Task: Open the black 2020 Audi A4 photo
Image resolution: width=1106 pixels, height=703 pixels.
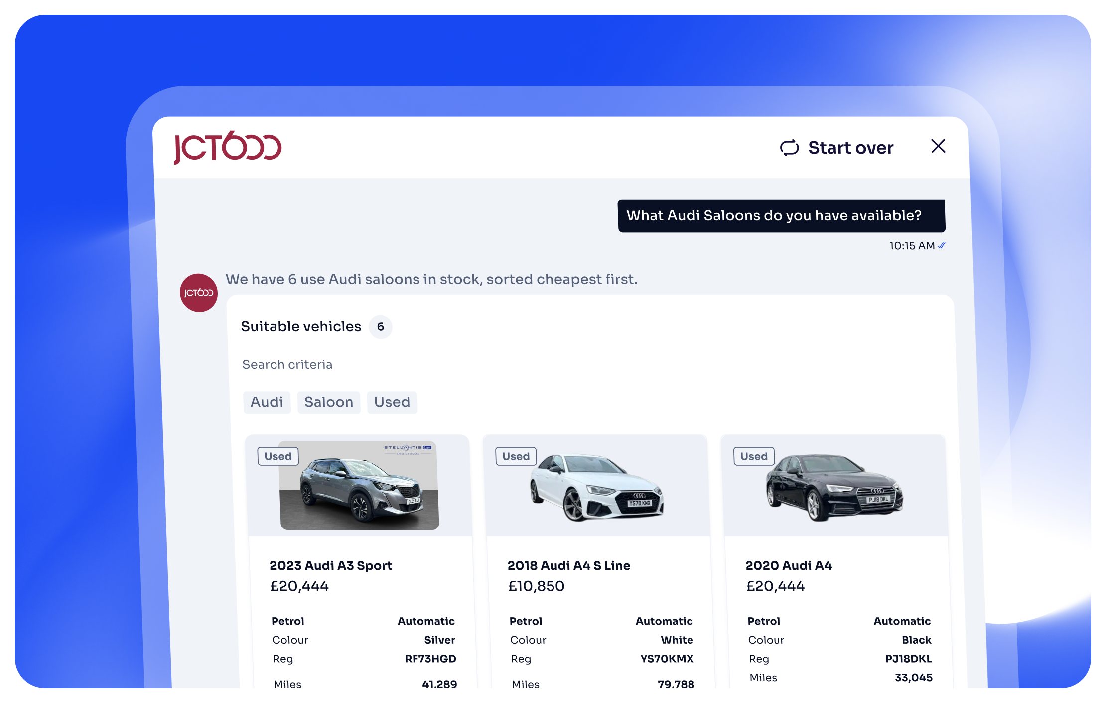Action: (x=834, y=487)
